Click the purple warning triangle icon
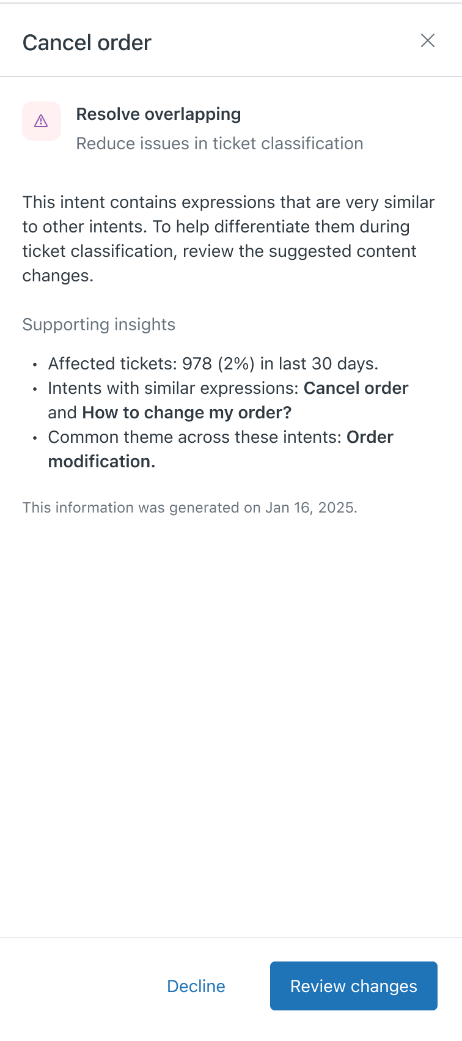The height and width of the screenshot is (1041, 462). (x=41, y=121)
